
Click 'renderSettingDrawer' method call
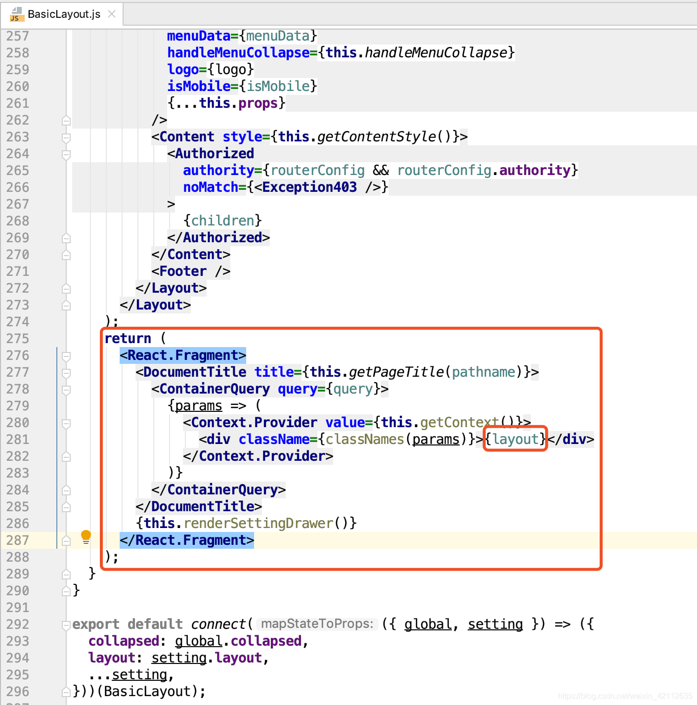(259, 524)
